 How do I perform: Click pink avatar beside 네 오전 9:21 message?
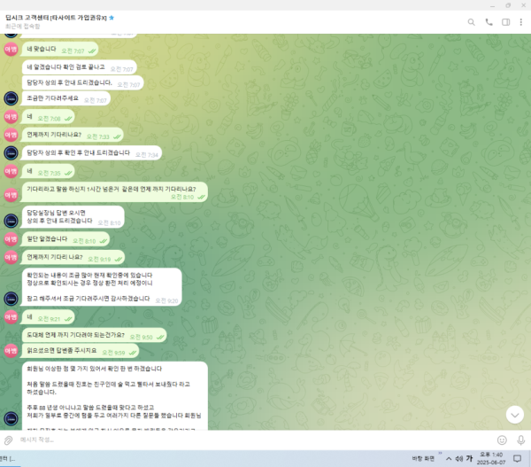tap(11, 317)
